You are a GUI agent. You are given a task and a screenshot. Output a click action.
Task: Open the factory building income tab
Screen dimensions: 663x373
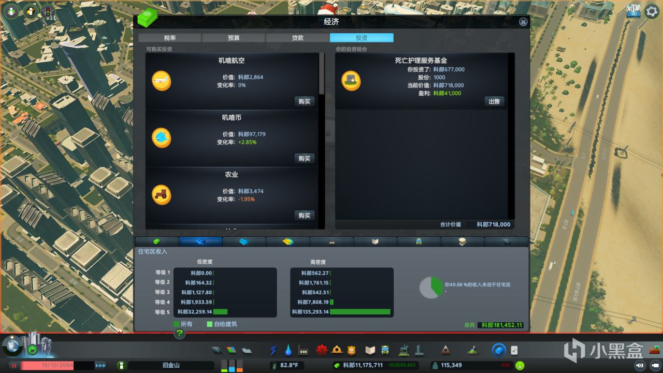pyautogui.click(x=332, y=241)
